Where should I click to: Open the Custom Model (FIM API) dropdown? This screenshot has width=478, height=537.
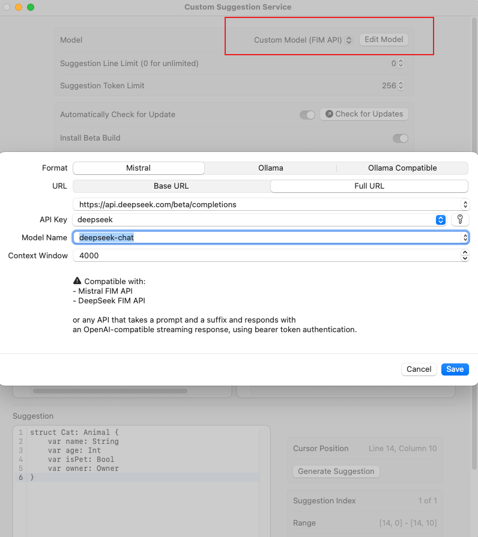tap(349, 40)
